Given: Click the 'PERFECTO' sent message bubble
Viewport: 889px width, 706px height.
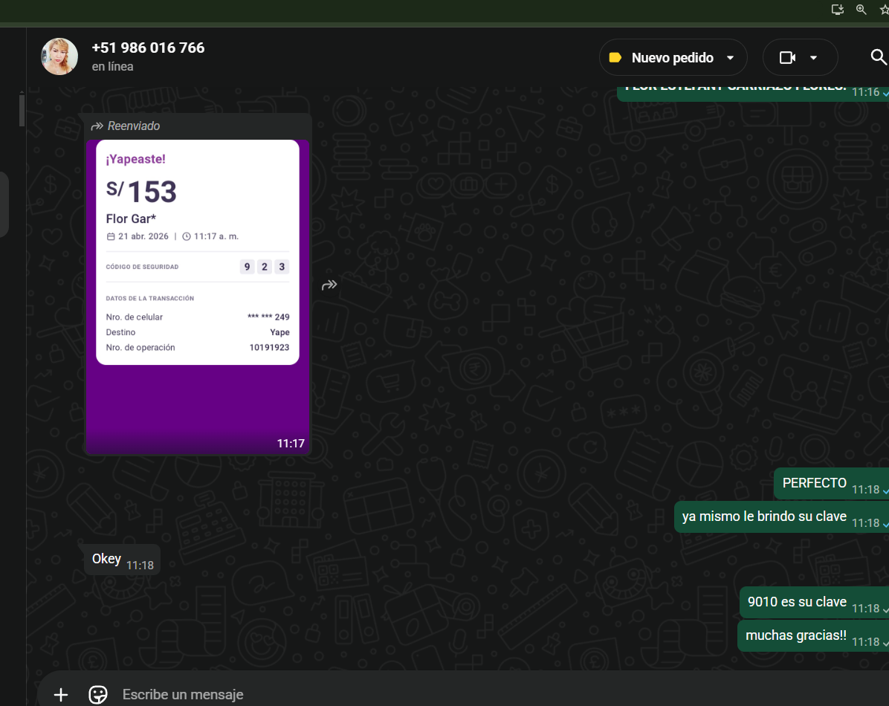Looking at the screenshot, I should coord(814,483).
